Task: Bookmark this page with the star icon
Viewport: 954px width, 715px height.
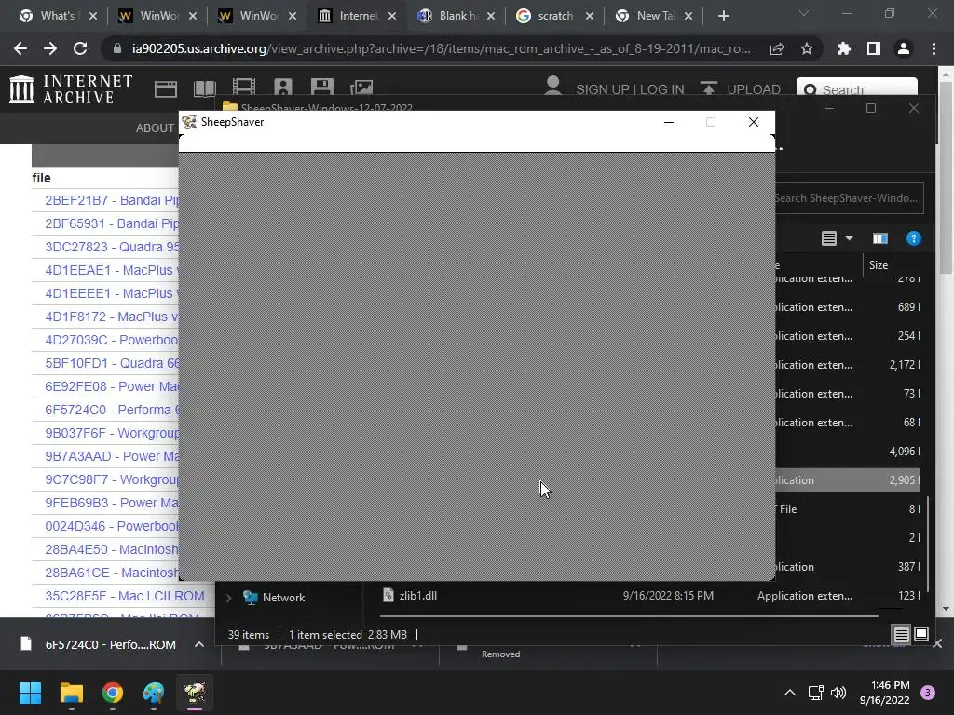Action: tap(807, 48)
